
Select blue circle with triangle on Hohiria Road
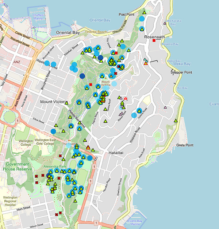[x=139, y=111]
